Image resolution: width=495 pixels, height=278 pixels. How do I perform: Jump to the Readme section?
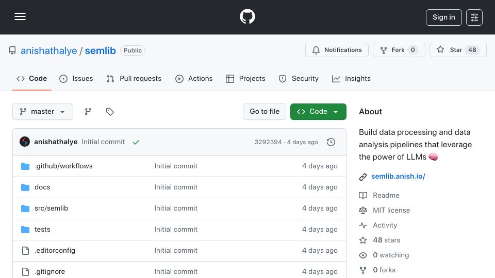point(386,196)
